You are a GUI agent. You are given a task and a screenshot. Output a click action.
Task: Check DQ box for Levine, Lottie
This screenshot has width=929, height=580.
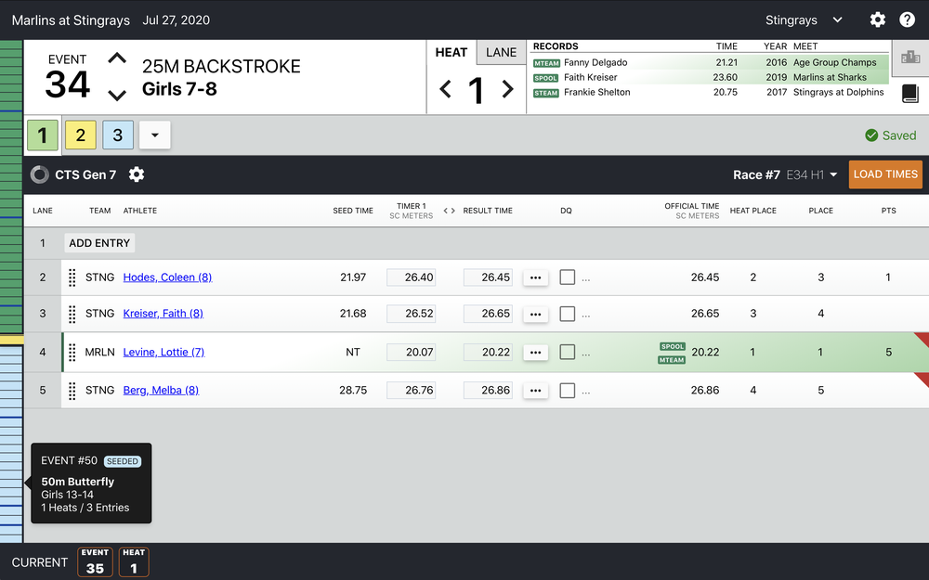(x=567, y=352)
